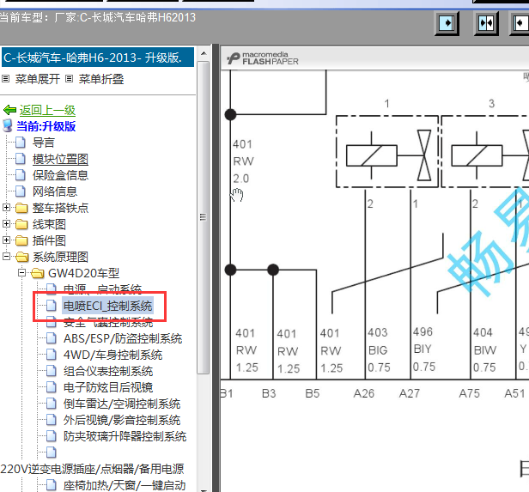This screenshot has width=529, height=492.
Task: Click the document icon beside 网络信息
Action: pos(21,191)
